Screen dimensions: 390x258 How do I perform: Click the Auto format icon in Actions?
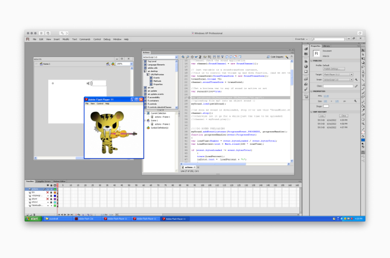click(200, 57)
